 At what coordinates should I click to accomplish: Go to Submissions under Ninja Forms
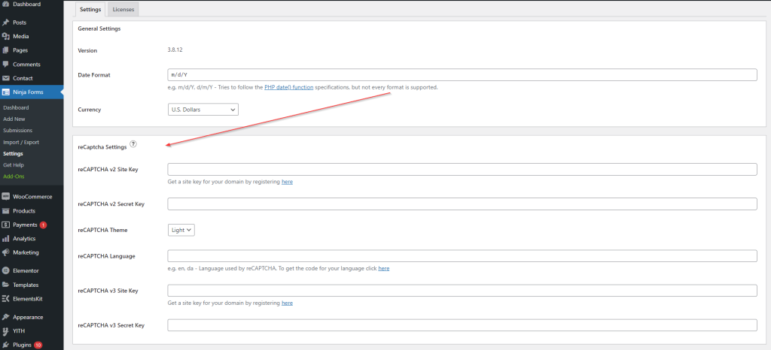(17, 131)
